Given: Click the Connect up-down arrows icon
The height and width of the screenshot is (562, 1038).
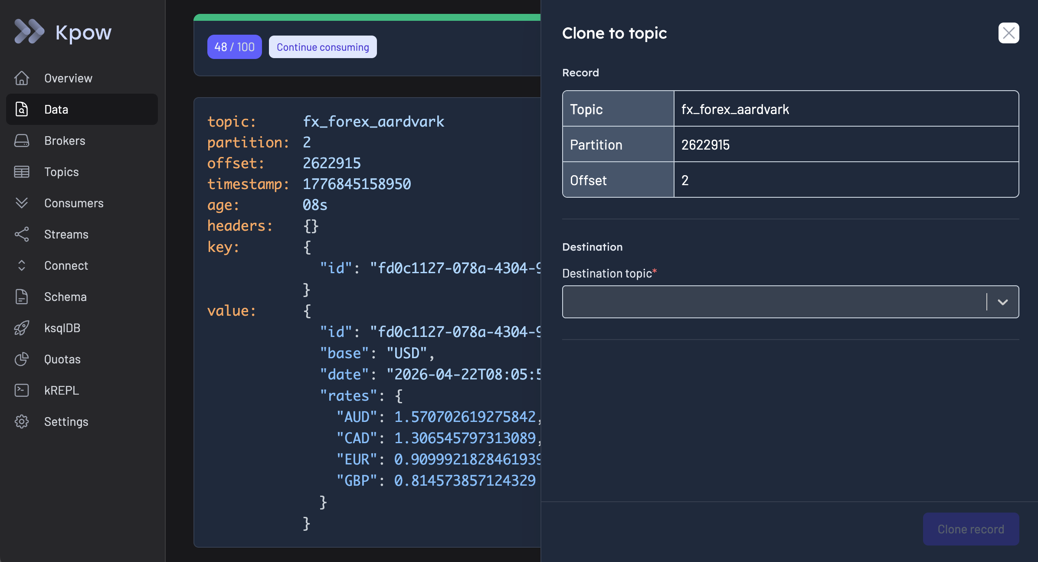Looking at the screenshot, I should [x=22, y=265].
